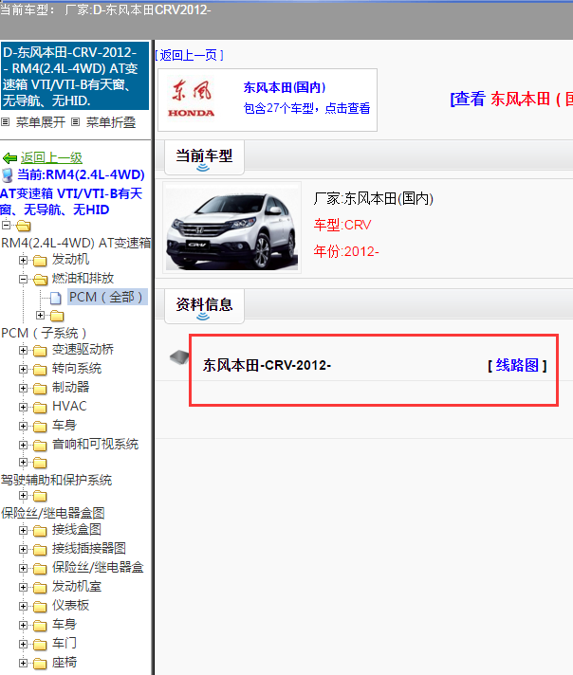
Task: Go back via 返回上一页 link
Action: coord(189,55)
